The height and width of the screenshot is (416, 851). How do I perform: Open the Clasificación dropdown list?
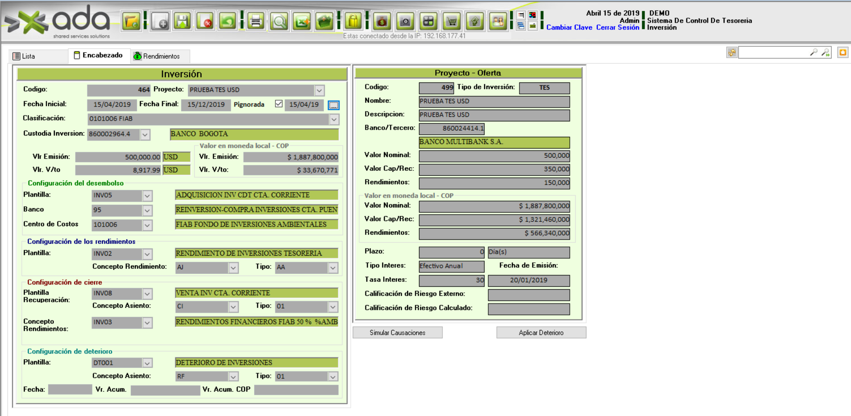click(x=334, y=119)
